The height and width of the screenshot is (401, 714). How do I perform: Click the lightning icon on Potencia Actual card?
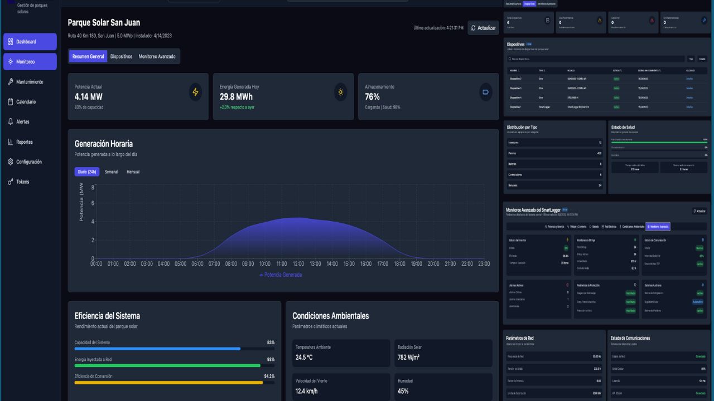coord(195,92)
